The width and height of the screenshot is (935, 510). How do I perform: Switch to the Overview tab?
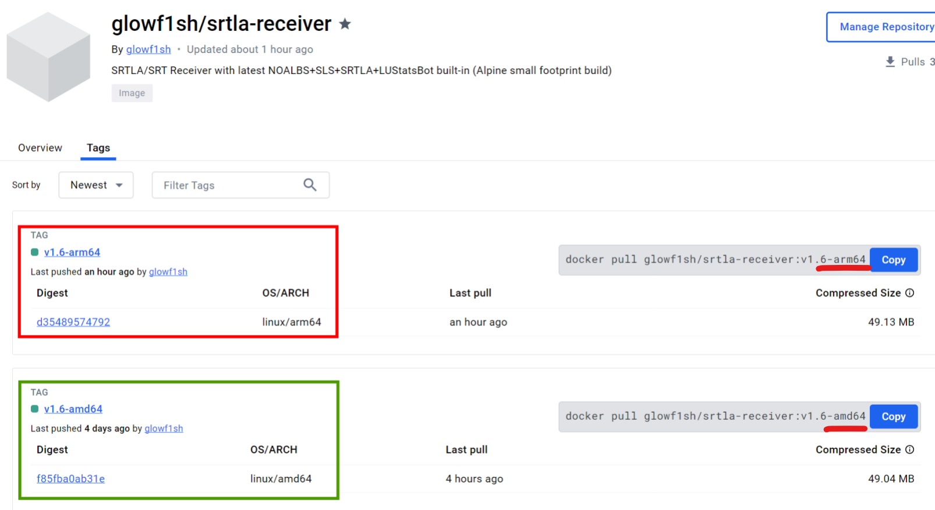[40, 148]
